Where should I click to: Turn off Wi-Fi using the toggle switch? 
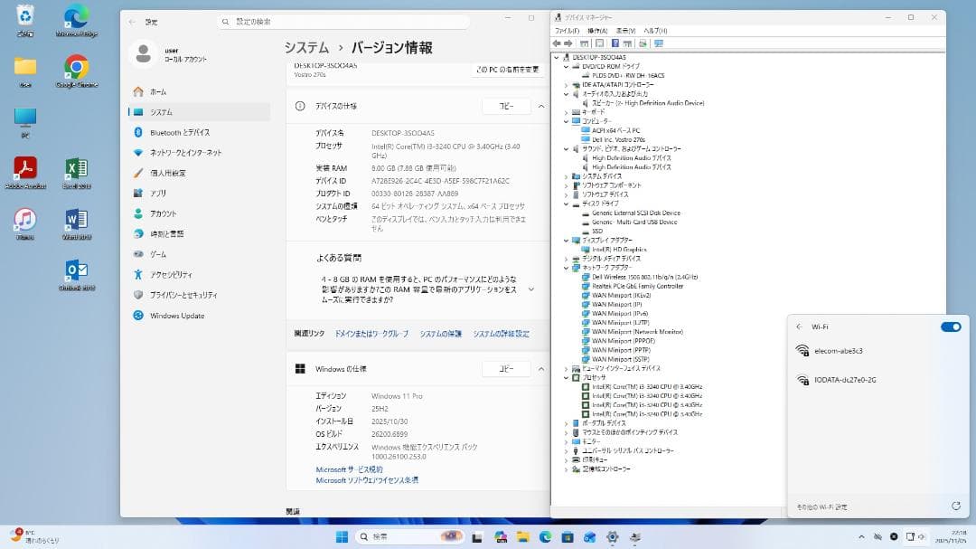point(950,327)
